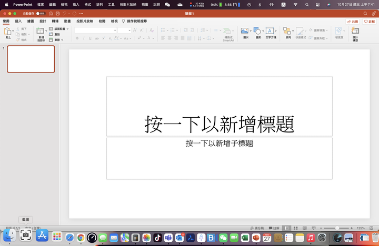Expand the Picture dropdown arrow

click(x=251, y=31)
